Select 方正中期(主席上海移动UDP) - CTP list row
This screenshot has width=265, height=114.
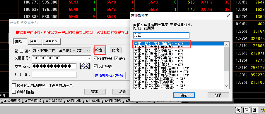tap(179, 75)
